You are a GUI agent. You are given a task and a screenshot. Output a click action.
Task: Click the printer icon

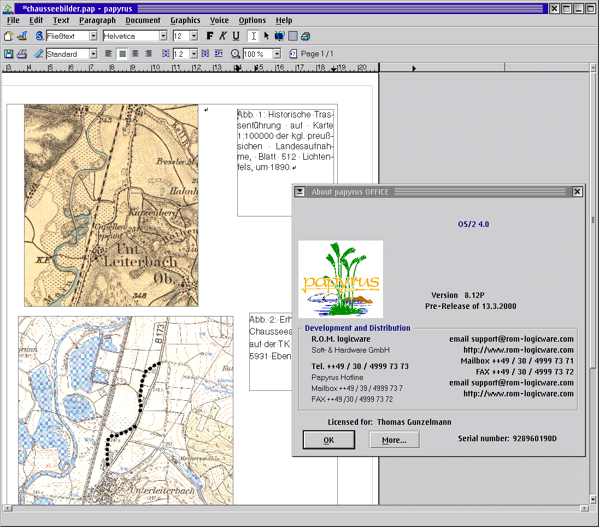pyautogui.click(x=22, y=54)
